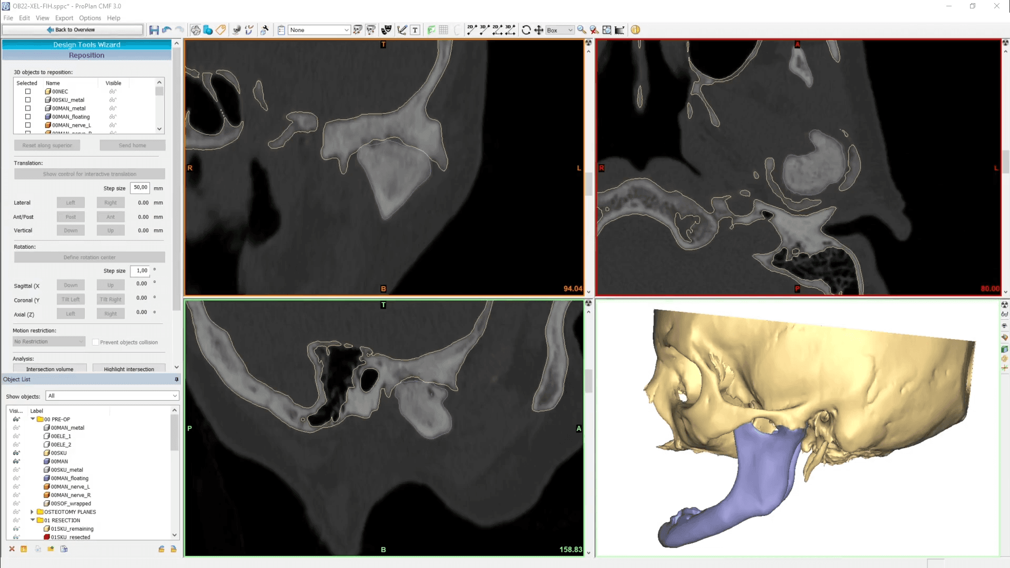Toggle visibility of 00 PRE-OP folder
The image size is (1010, 568).
click(x=16, y=420)
